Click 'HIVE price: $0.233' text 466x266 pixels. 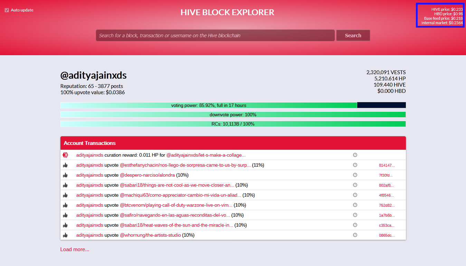tap(447, 9)
